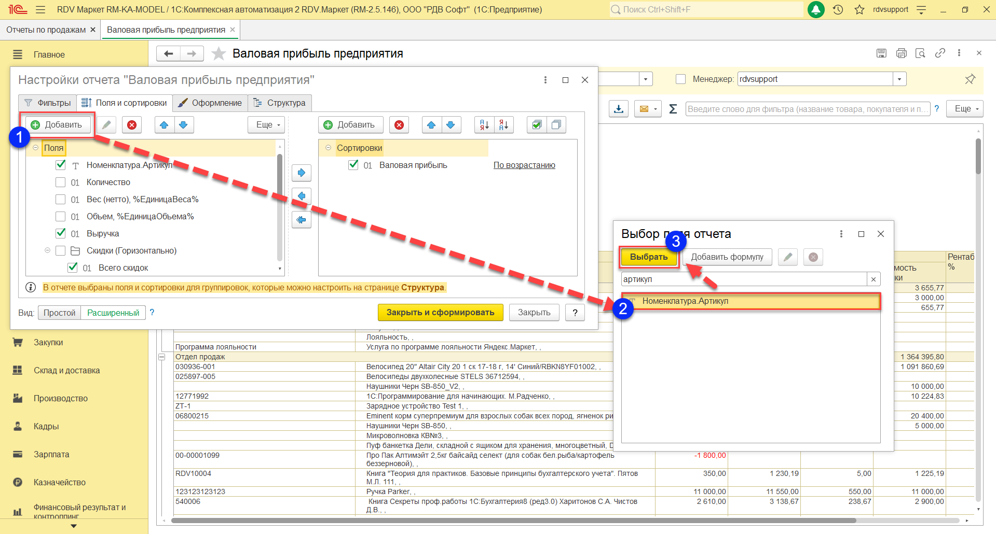
Task: Click the copy link icon
Action: pyautogui.click(x=940, y=53)
